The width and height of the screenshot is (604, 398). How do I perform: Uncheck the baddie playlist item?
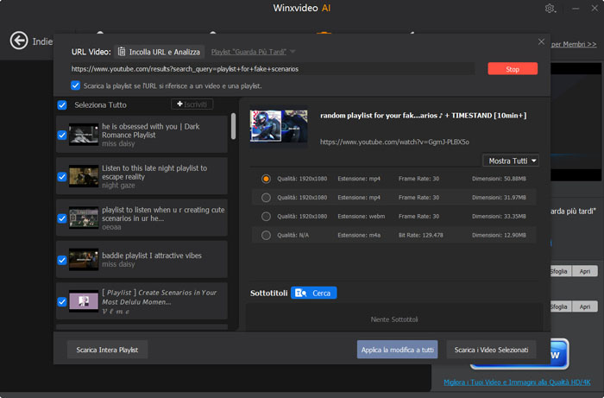(61, 260)
